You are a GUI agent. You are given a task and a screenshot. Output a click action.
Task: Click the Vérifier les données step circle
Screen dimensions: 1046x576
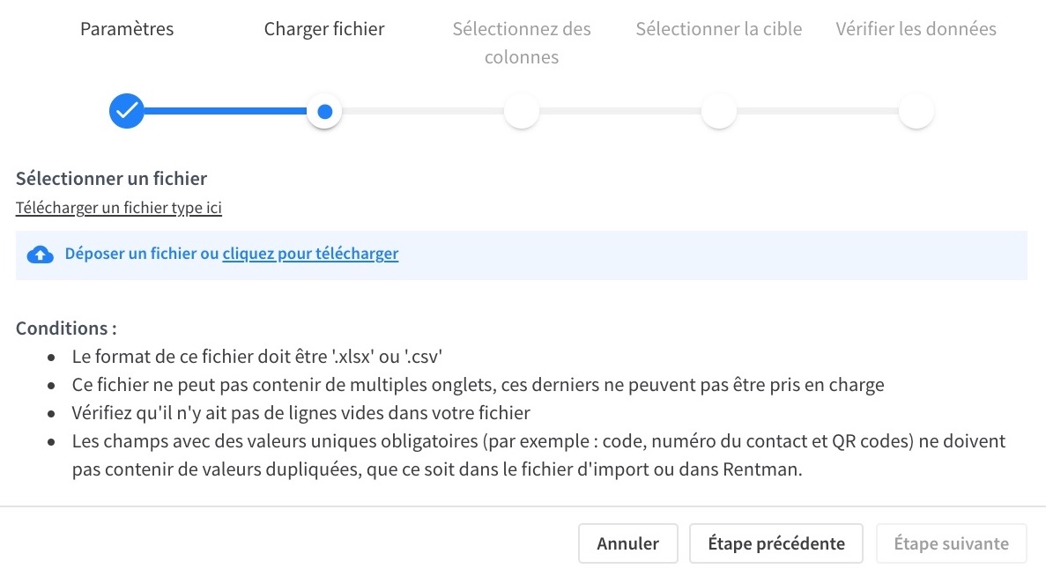[916, 111]
